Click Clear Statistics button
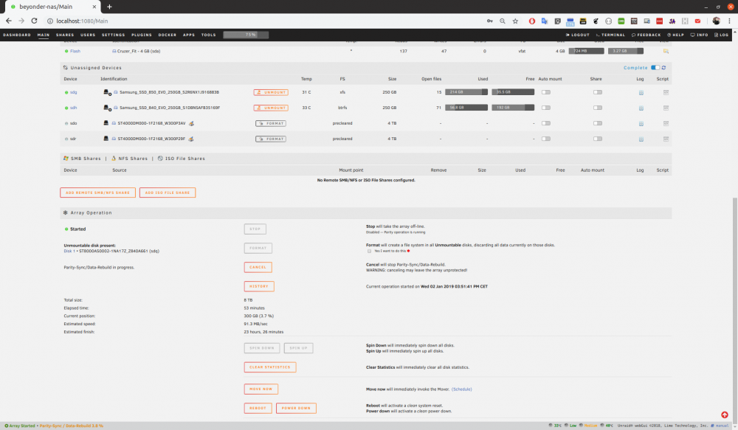This screenshot has height=430, width=738. (269, 367)
